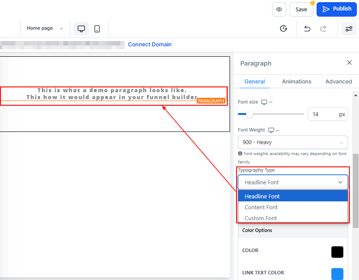Open the settings sliders icon
359x280 pixels.
pyautogui.click(x=349, y=28)
